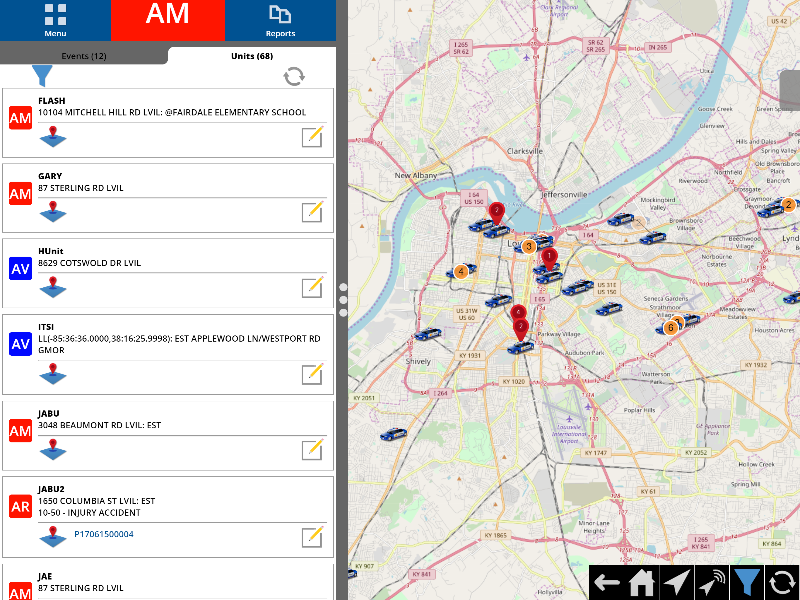Select the 10-50 - INJURY ACCIDENT text

click(89, 513)
